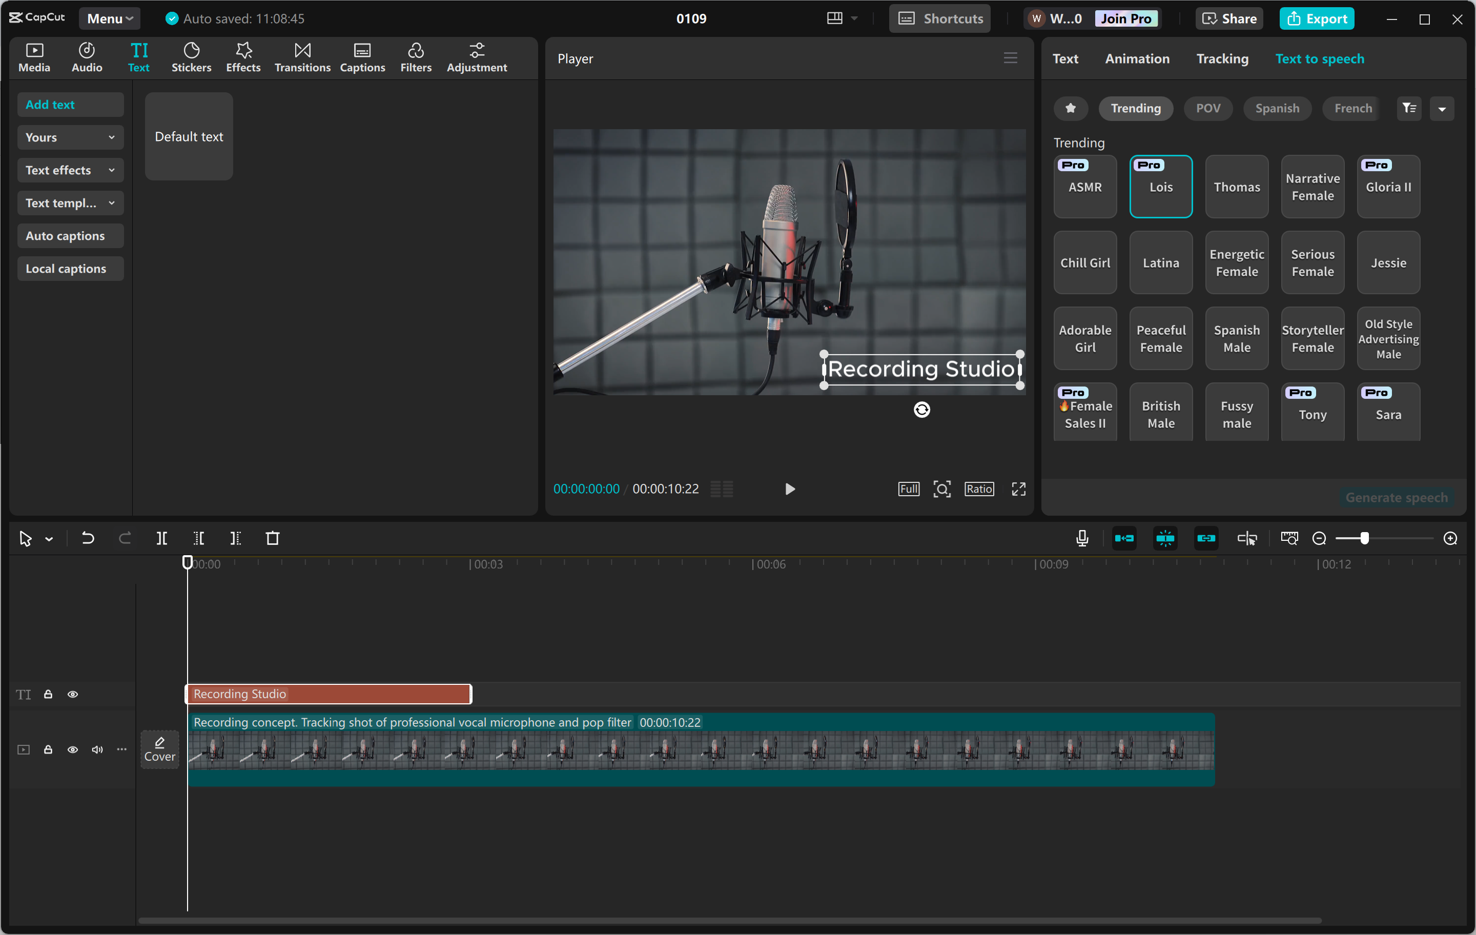Open the Transitions panel
Screen dimensions: 1476x935
(302, 57)
